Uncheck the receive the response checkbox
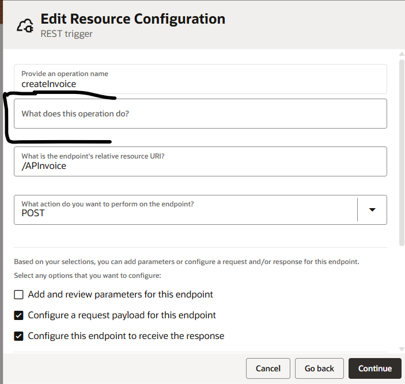Viewport: 405px width, 384px height. [x=18, y=336]
